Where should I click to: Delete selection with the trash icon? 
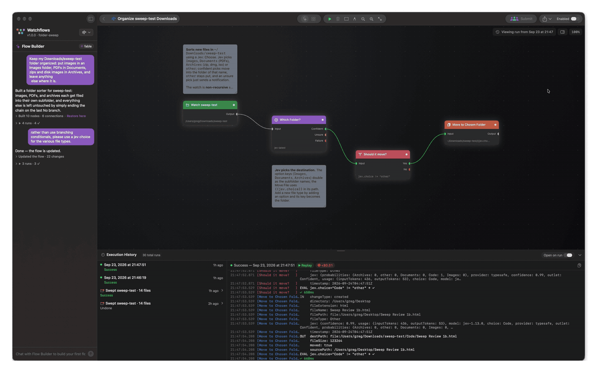tap(338, 19)
